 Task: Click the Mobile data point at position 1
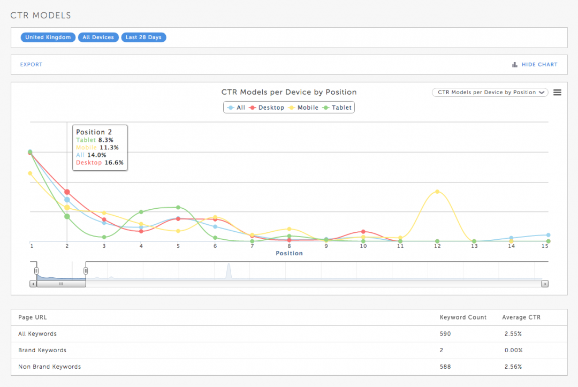(x=30, y=173)
